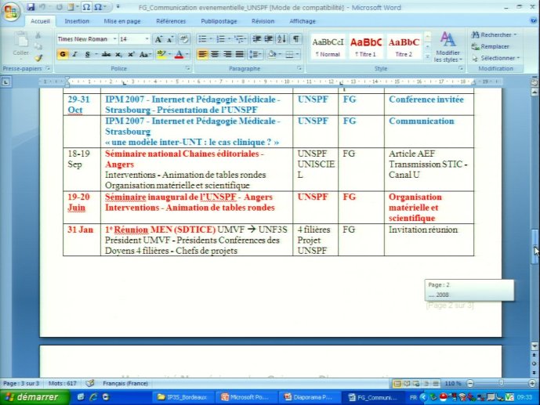Center-align the paragraph
The image size is (540, 405).
[215, 54]
